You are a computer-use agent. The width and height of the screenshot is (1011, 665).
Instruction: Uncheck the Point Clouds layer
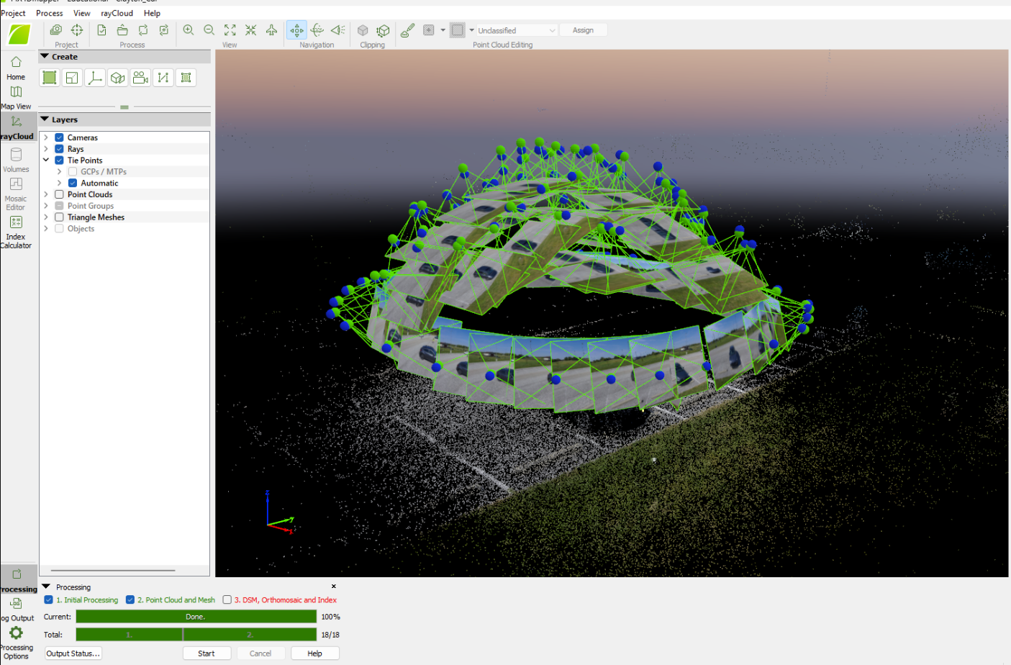click(59, 194)
